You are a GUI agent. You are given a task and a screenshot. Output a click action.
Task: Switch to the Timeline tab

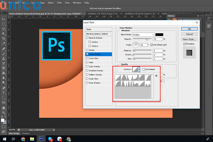pyautogui.click(x=26, y=133)
